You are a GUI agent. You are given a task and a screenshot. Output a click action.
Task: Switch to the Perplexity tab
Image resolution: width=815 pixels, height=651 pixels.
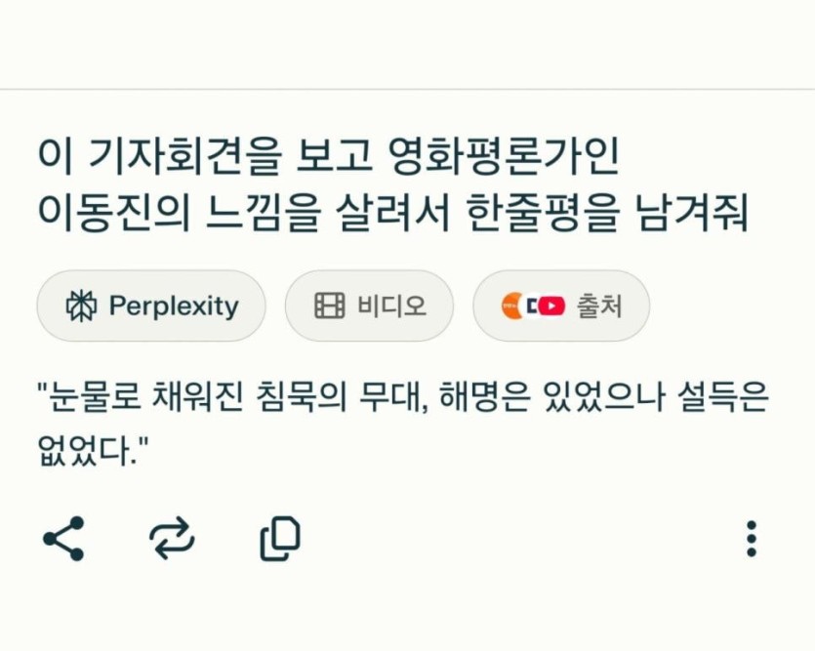pos(151,306)
